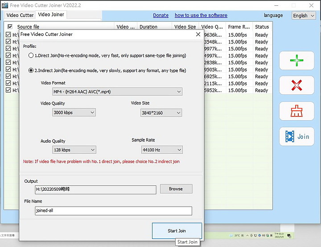Image resolution: width=321 pixels, height=247 pixels.
Task: Click the Browse button for output folder
Action: click(176, 189)
